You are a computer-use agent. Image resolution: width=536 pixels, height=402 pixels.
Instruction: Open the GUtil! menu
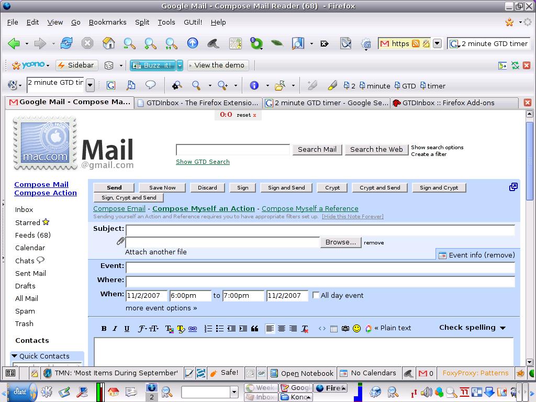coord(193,22)
